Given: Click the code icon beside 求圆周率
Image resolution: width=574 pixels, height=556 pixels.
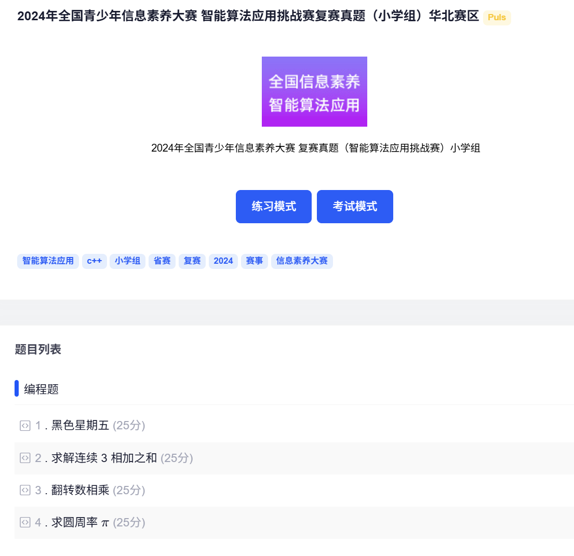Looking at the screenshot, I should pos(25,522).
